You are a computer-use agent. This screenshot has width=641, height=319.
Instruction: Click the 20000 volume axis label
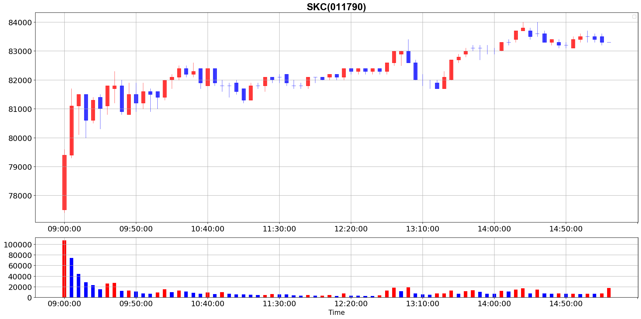20,287
